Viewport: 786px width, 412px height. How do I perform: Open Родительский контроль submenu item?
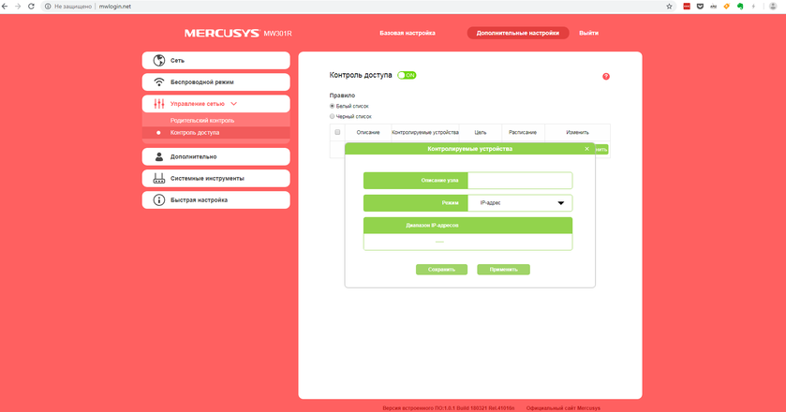tap(202, 121)
